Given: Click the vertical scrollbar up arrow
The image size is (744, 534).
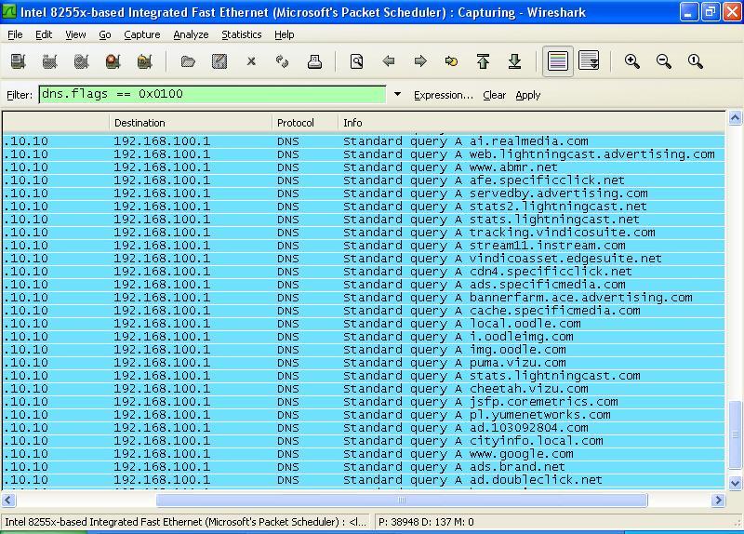Looking at the screenshot, I should pyautogui.click(x=735, y=118).
